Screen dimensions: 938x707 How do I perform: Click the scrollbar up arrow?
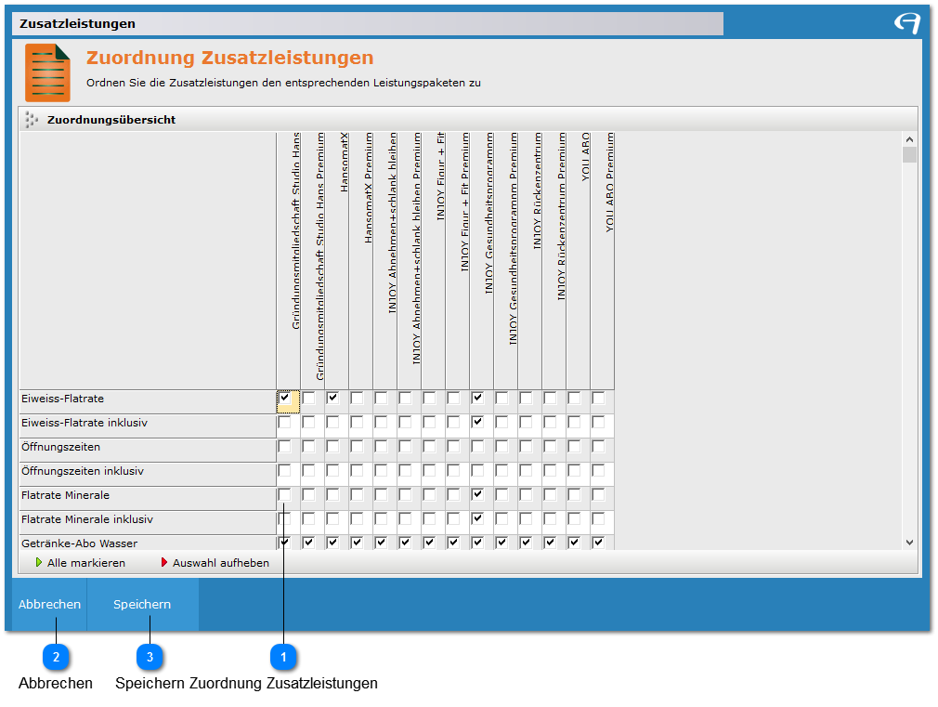click(909, 139)
